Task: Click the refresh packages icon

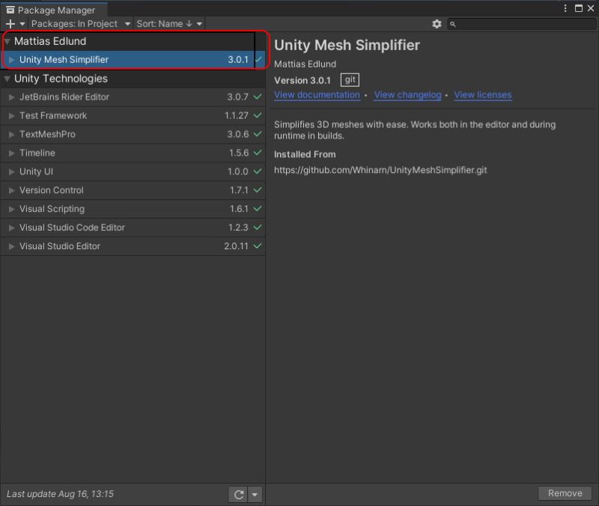Action: tap(237, 494)
